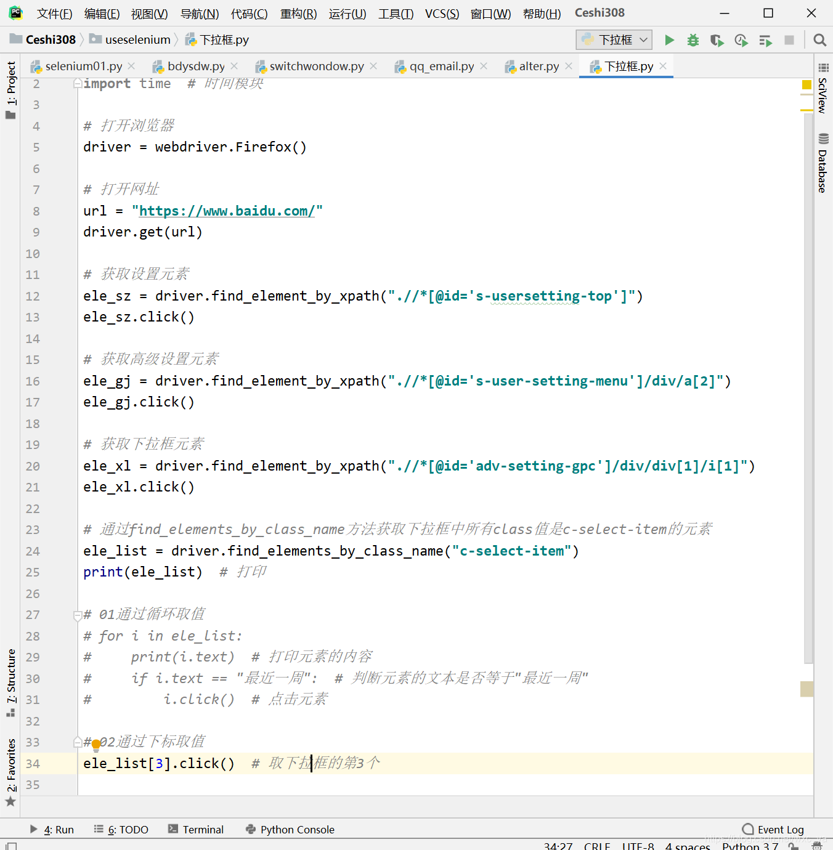Click the Ceshi308 breadcrumb
The height and width of the screenshot is (850, 833).
pyautogui.click(x=43, y=40)
